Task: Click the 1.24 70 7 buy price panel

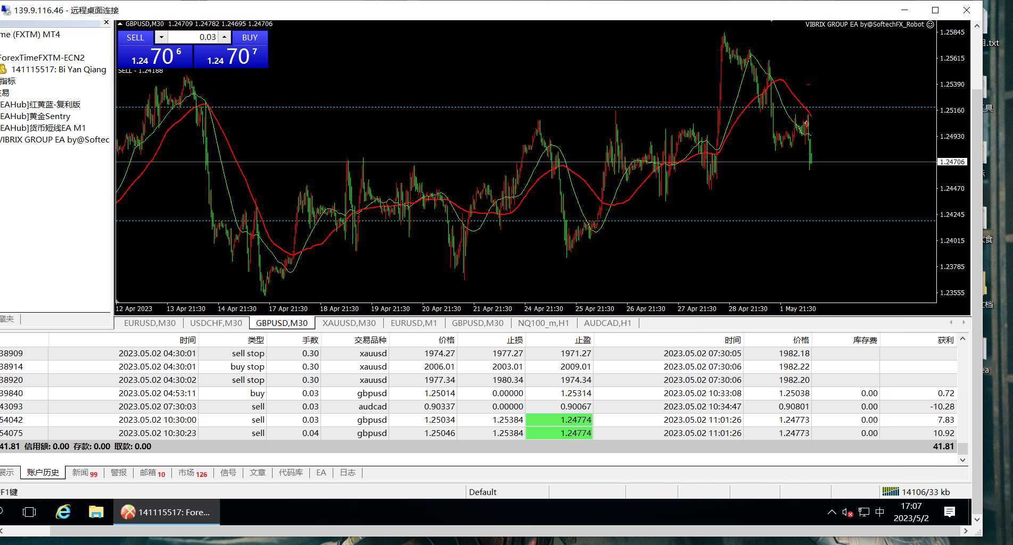Action: pos(230,56)
